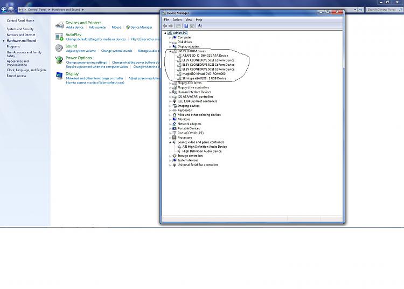Collapse the DVD/CD-ROM drives node
The height and width of the screenshot is (289, 404).
click(170, 51)
